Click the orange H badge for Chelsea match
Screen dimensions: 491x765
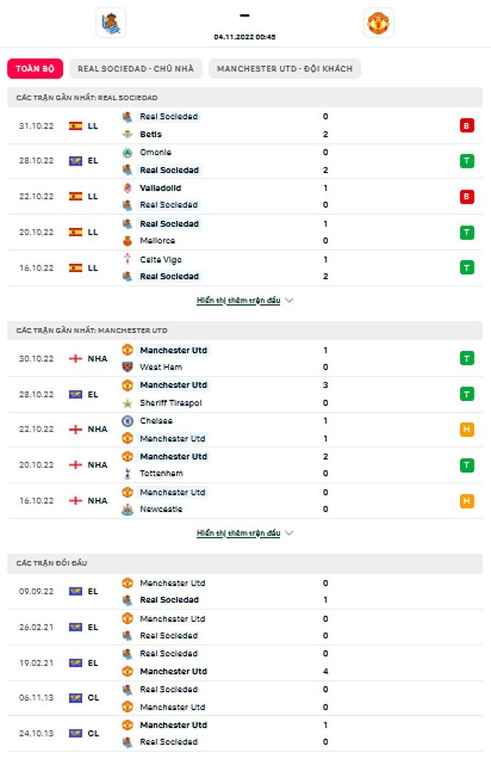point(466,430)
